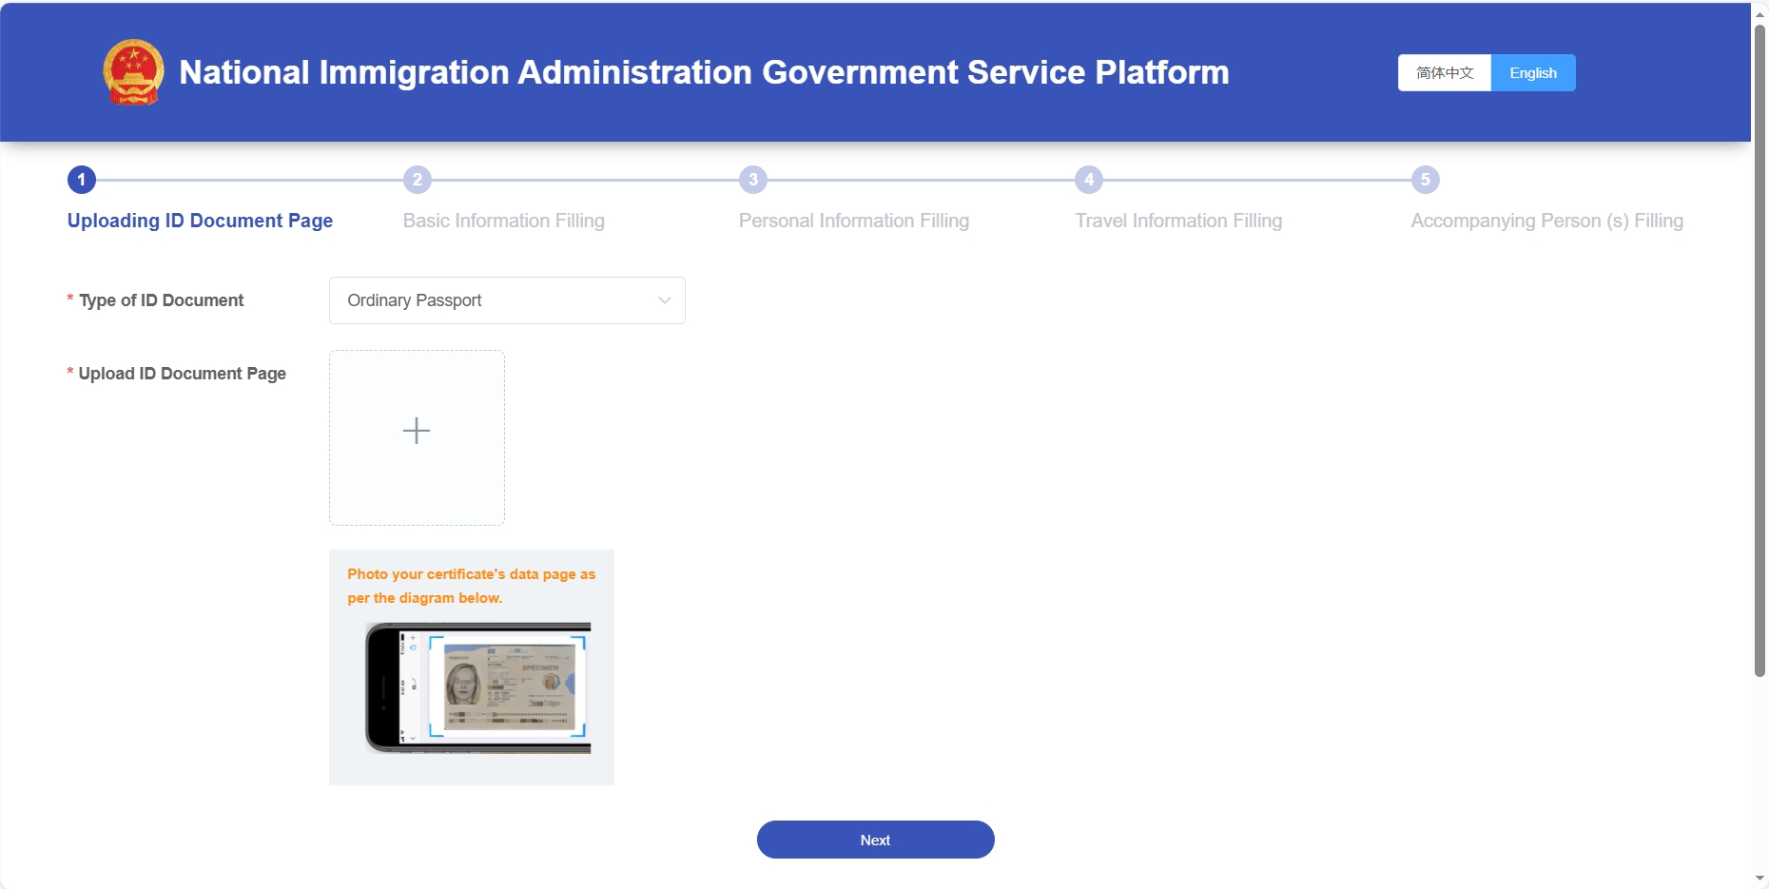Select Basic Information Filling step label
This screenshot has height=889, width=1769.
click(503, 221)
